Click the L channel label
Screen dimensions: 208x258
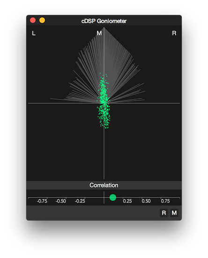(34, 33)
